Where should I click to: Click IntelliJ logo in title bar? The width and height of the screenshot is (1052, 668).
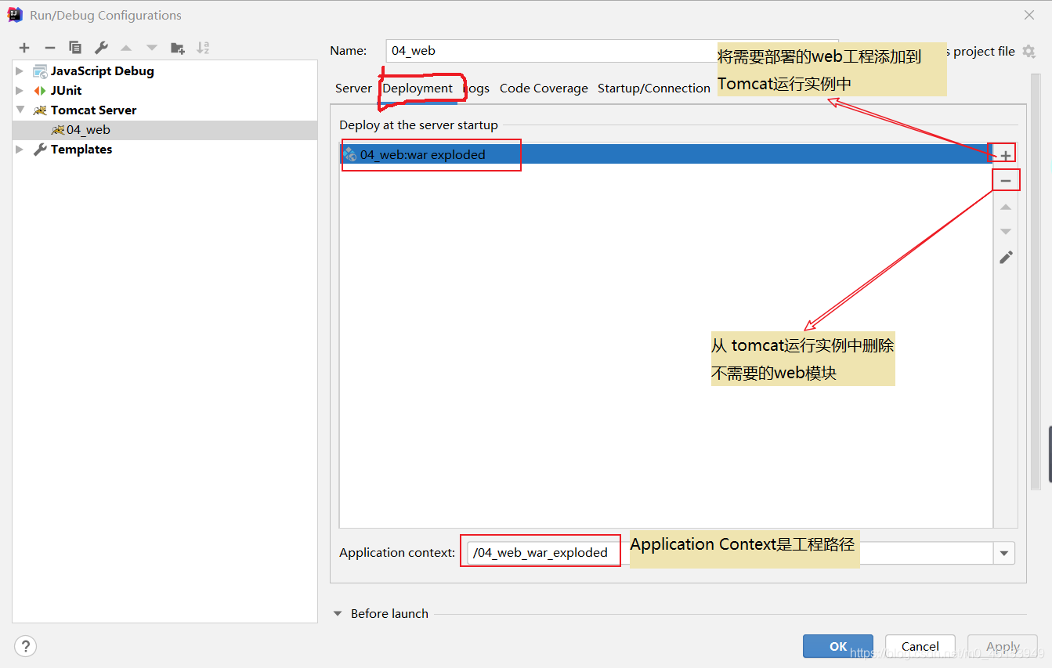pyautogui.click(x=15, y=15)
